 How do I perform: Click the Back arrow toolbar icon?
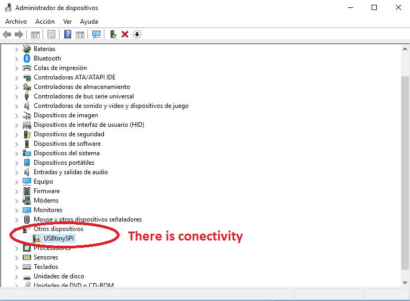(7, 34)
